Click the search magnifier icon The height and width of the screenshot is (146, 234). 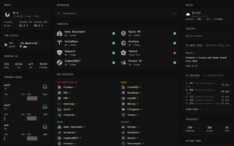(59, 13)
